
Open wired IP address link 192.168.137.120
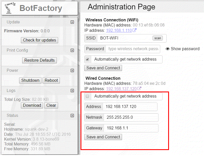[121, 89]
